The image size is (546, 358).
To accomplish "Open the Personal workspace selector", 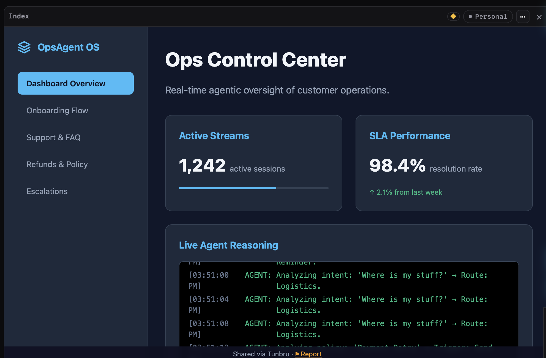I will coord(488,16).
